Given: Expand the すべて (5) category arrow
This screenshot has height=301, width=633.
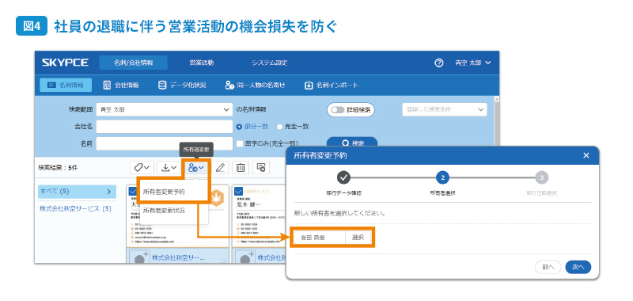Looking at the screenshot, I should point(108,192).
